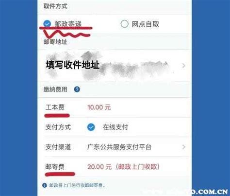The width and height of the screenshot is (230, 196).
Task: Open the 填写收件地址 field
Action: tap(115, 66)
